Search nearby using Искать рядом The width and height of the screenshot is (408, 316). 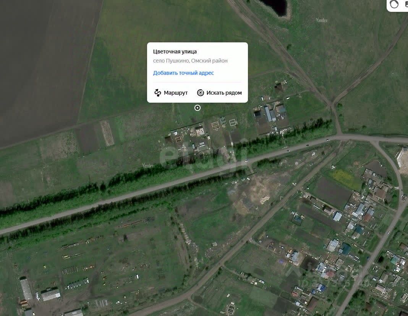pyautogui.click(x=219, y=93)
